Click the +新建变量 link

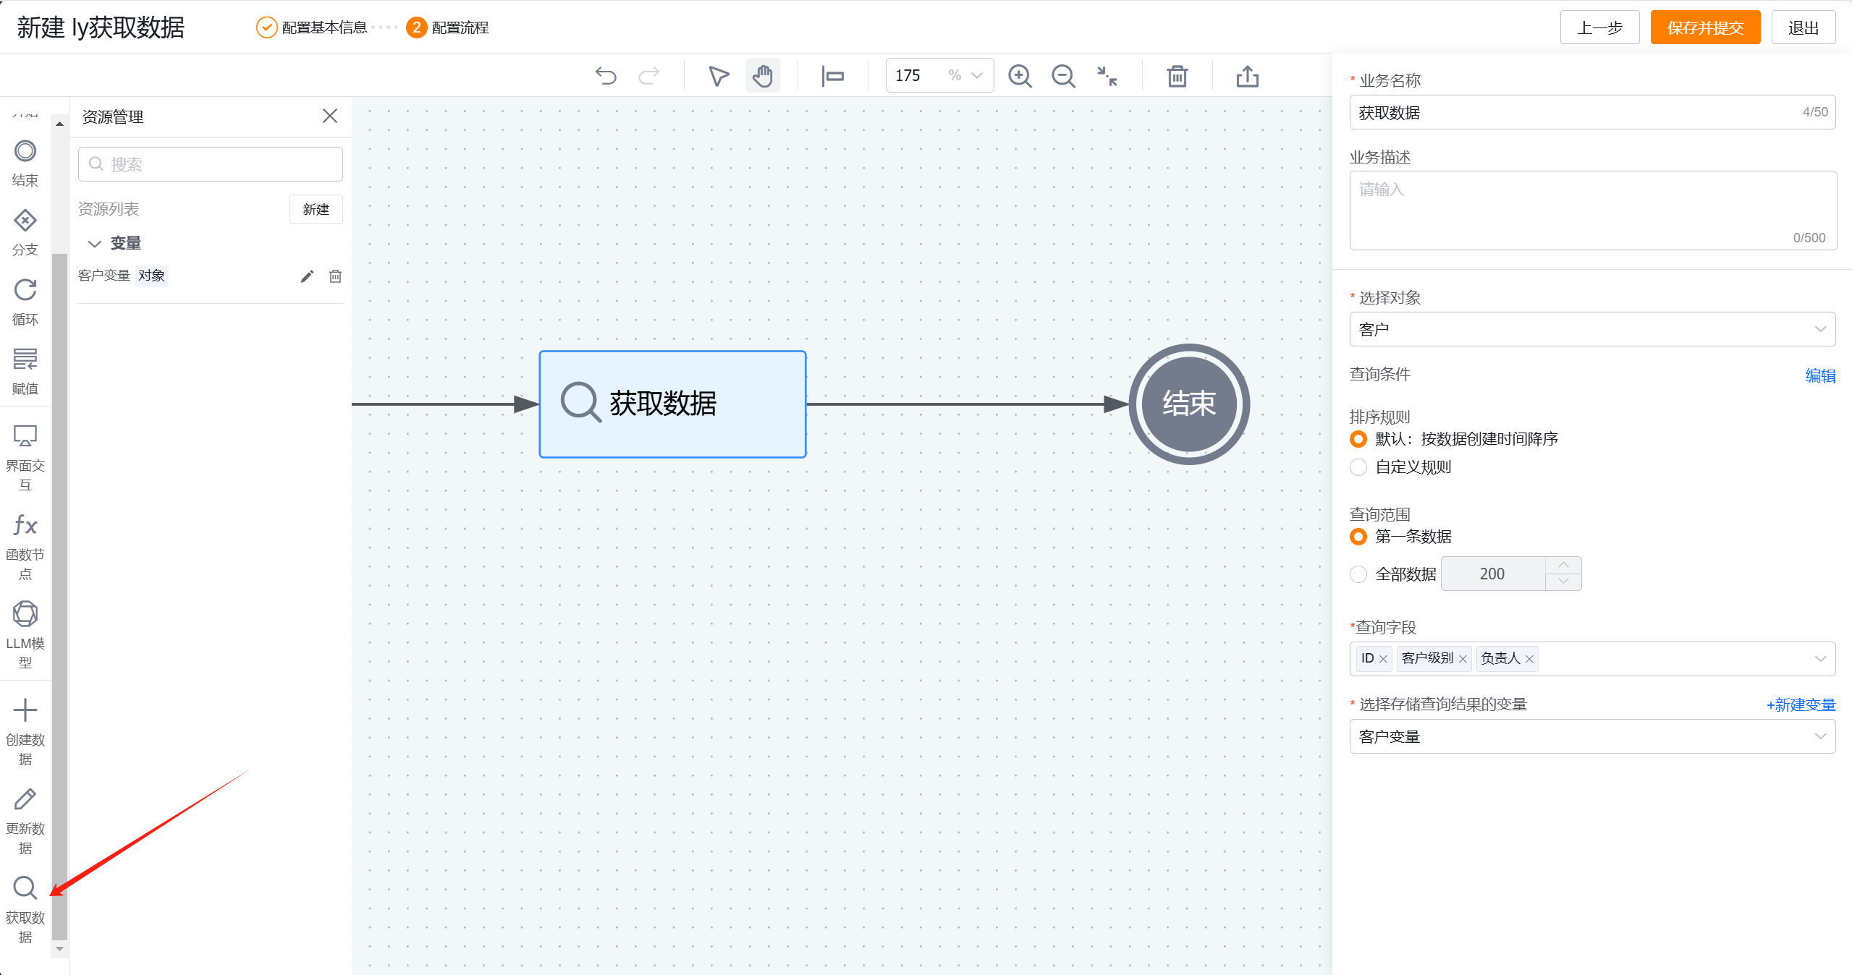click(1800, 704)
